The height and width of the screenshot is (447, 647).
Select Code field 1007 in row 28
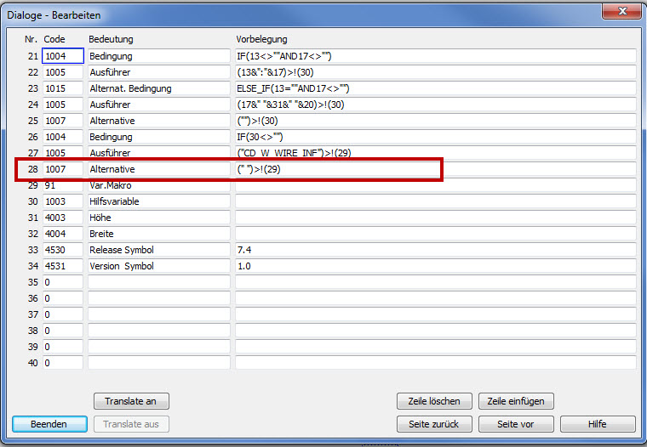[x=63, y=169]
